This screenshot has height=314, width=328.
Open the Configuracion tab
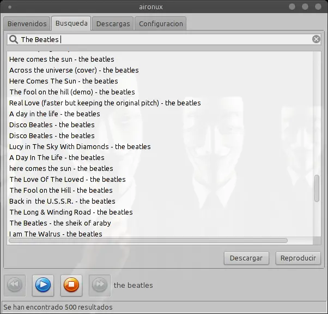pos(161,23)
